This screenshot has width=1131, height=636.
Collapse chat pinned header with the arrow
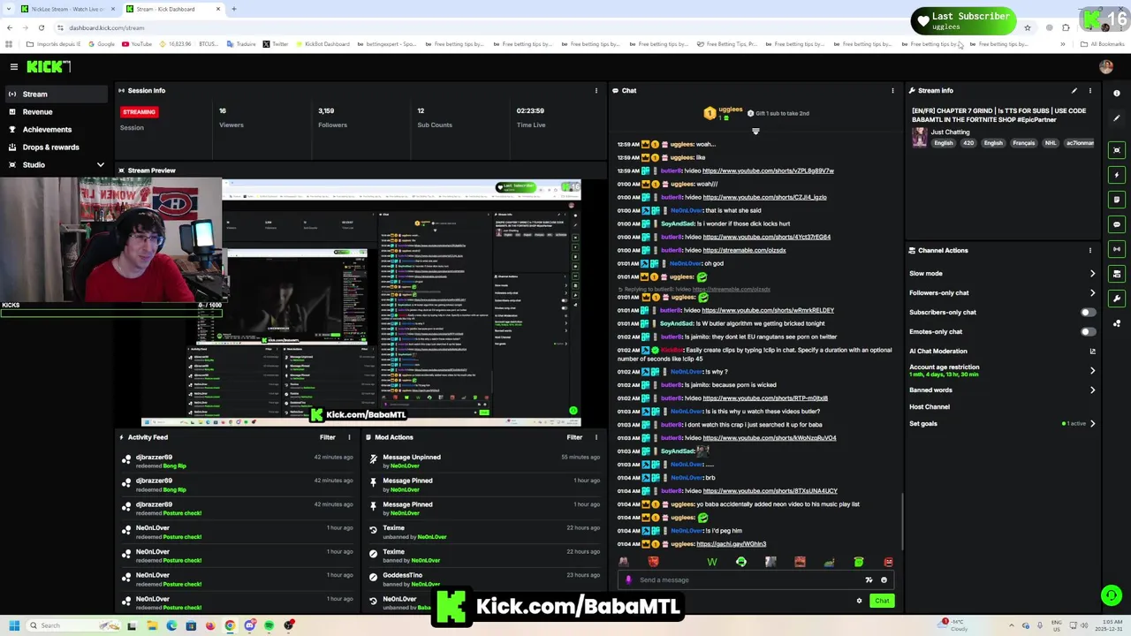click(755, 131)
